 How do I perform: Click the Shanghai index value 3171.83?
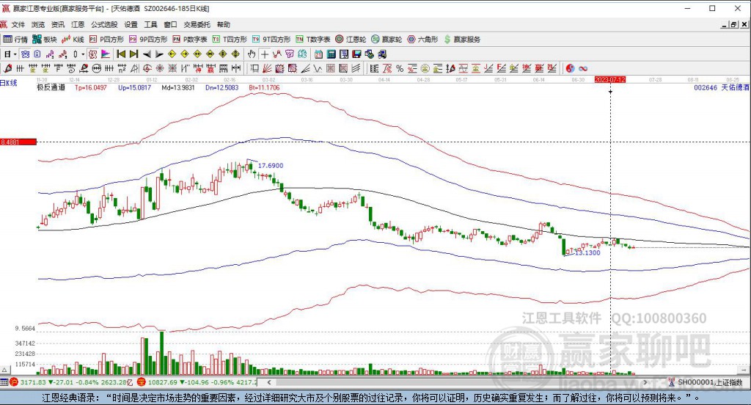point(33,382)
